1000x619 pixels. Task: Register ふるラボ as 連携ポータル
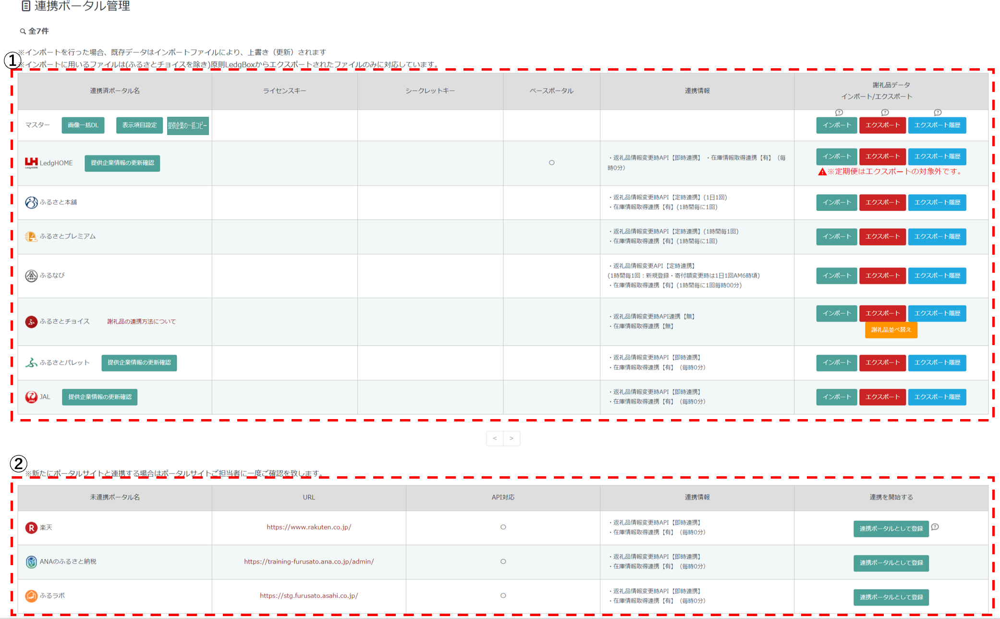tap(891, 597)
